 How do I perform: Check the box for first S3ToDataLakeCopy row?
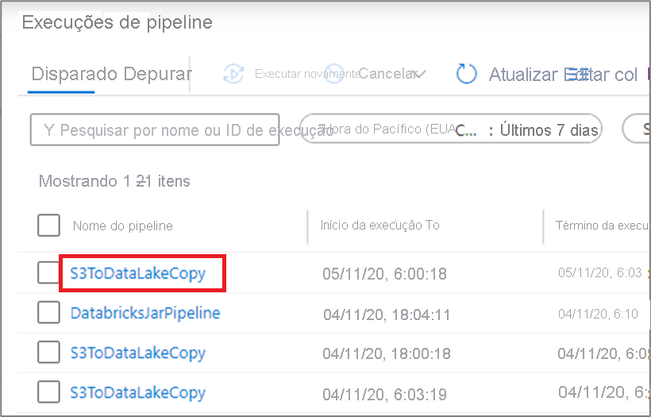(48, 273)
